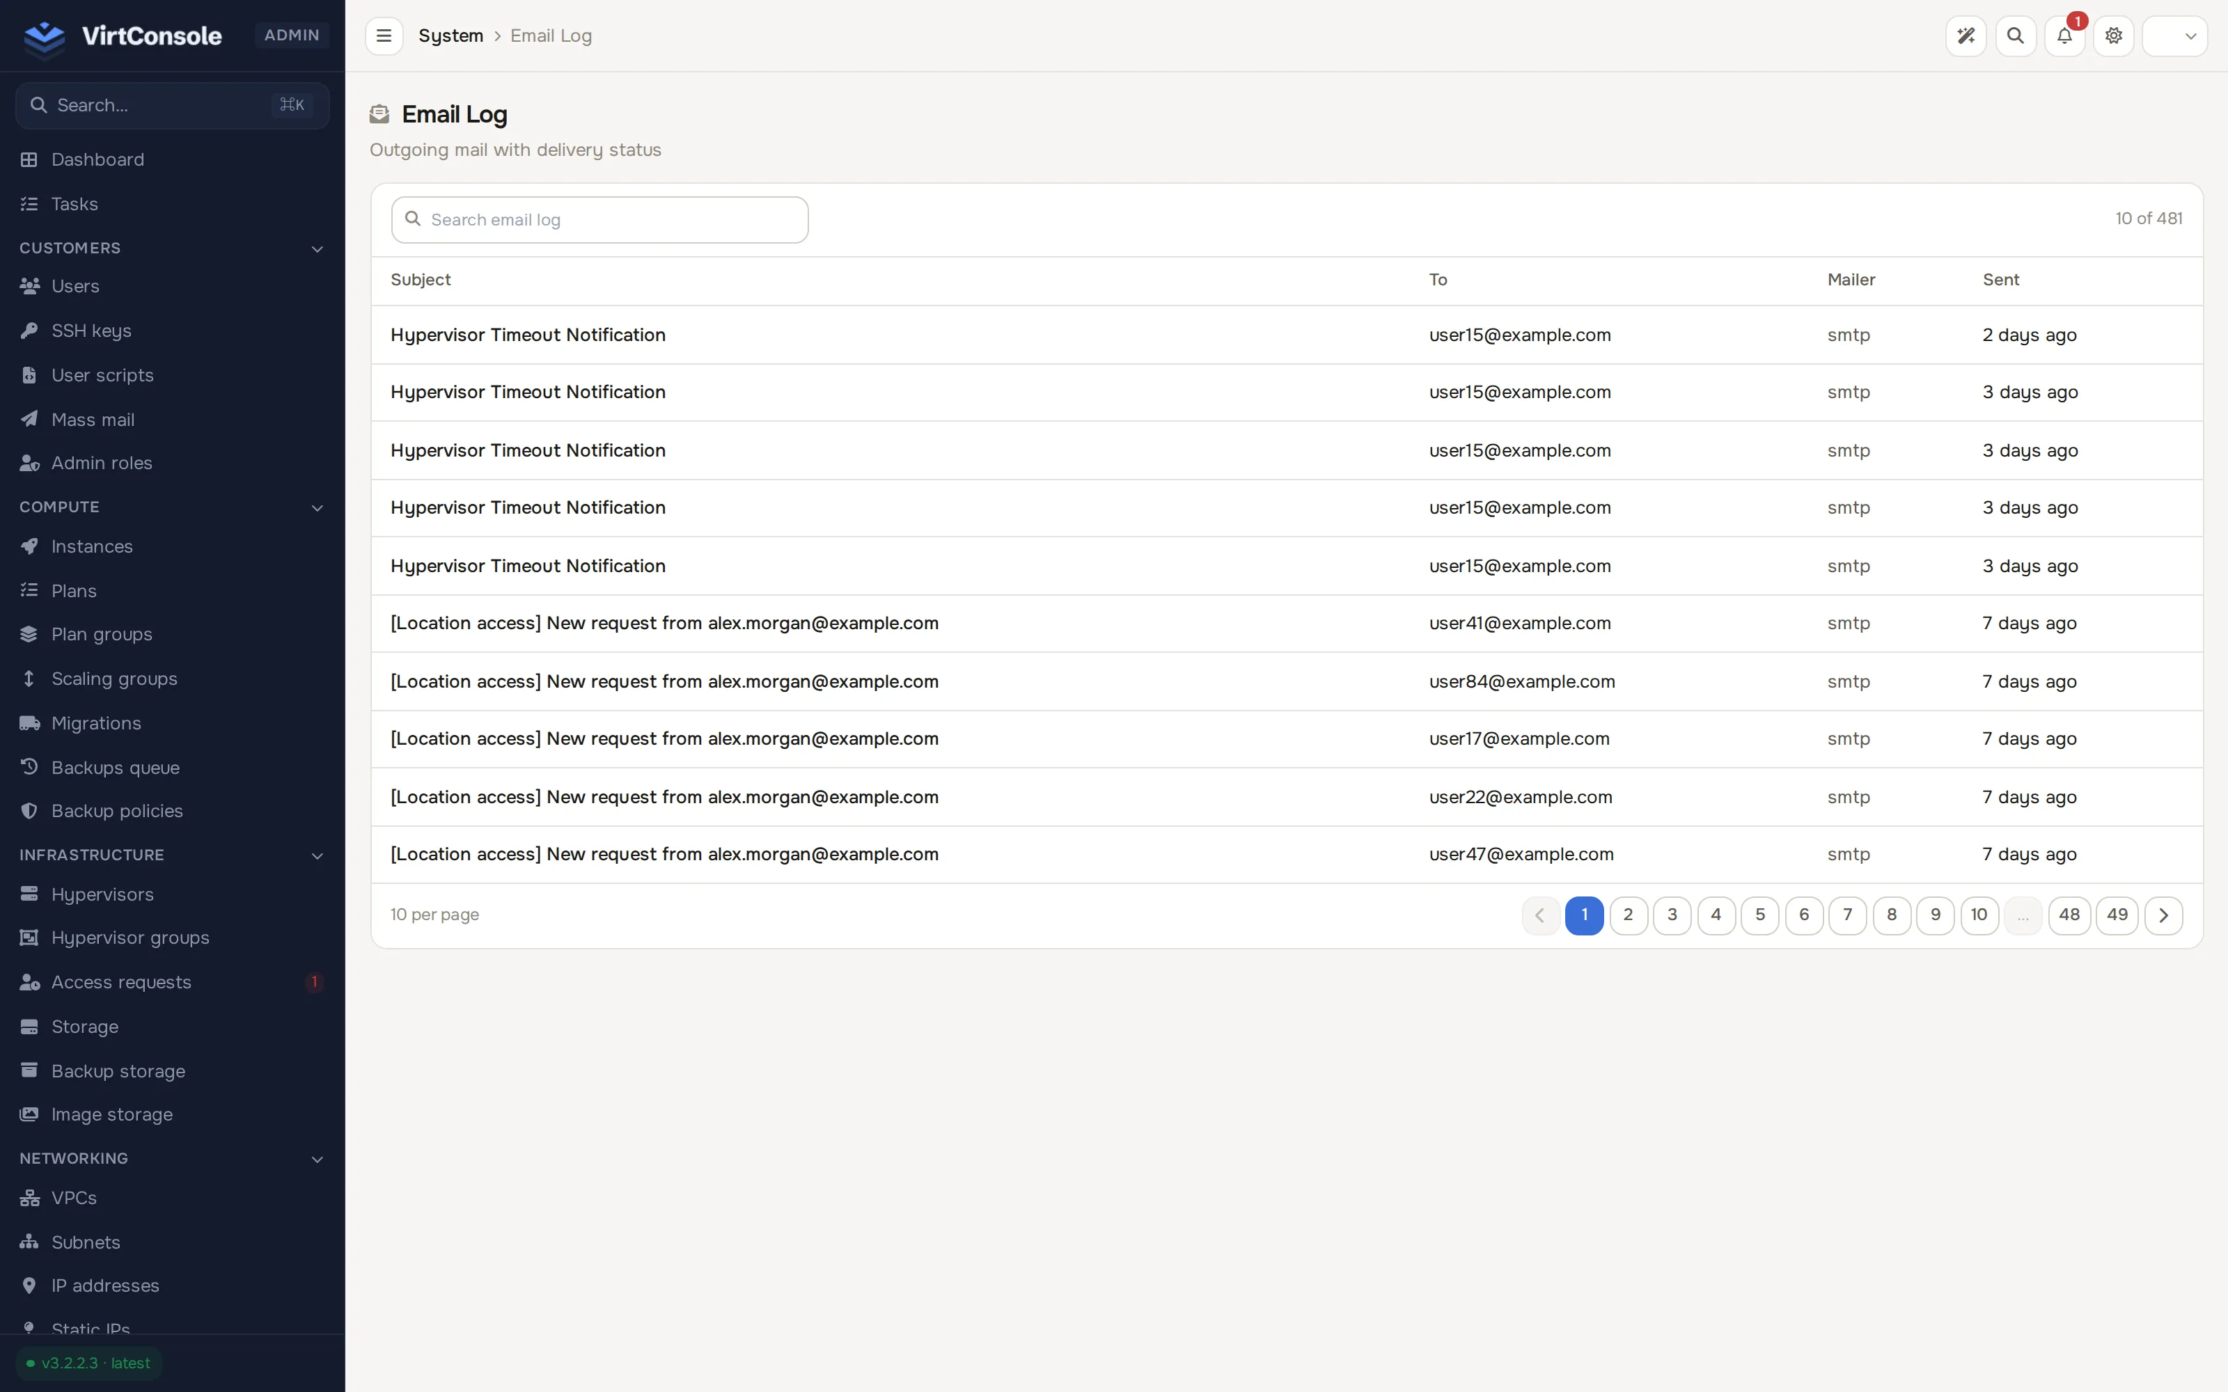The width and height of the screenshot is (2228, 1392).
Task: Focus the Search email log field
Action: [600, 220]
